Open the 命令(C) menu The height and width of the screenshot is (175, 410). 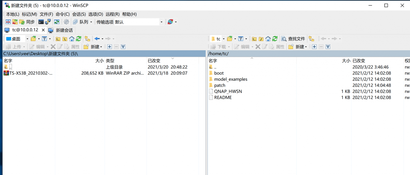click(63, 14)
